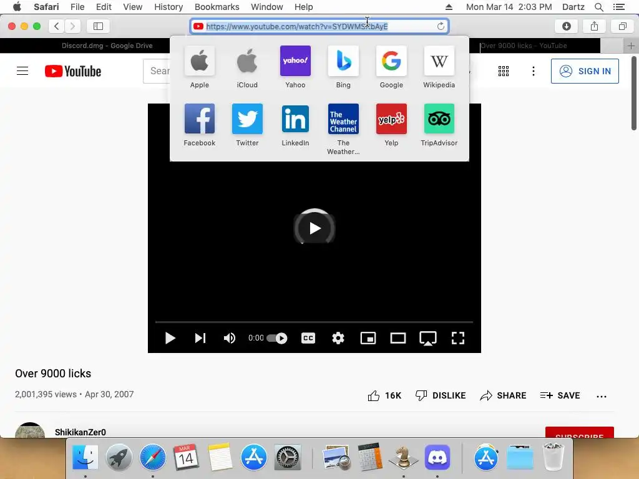Click the SIGN IN button
The height and width of the screenshot is (479, 639).
pos(585,71)
